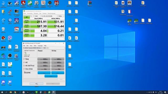Viewport: 168px width, 94px height.
Task: Open Yandex Browser from the taskbar
Action: tap(24, 92)
